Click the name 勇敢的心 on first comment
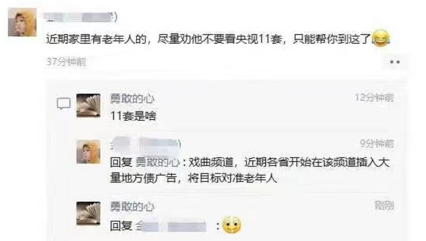 tap(132, 98)
